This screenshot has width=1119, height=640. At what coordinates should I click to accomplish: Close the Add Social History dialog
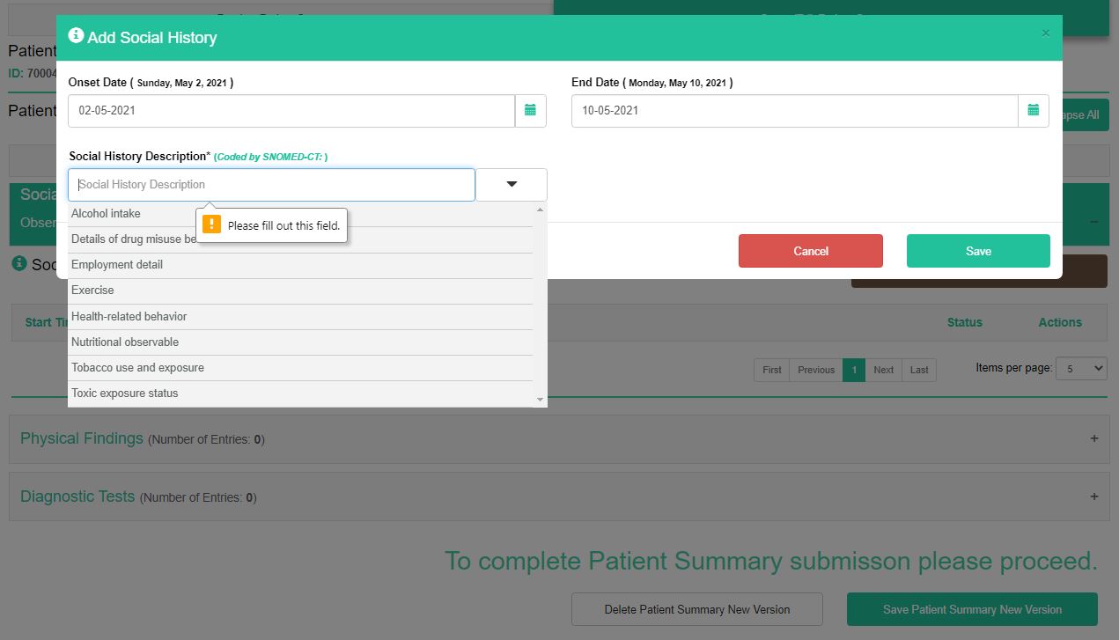(x=1045, y=33)
